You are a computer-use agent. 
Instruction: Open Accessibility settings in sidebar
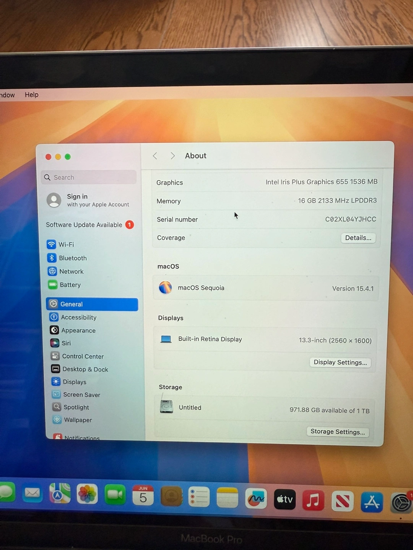(73, 317)
